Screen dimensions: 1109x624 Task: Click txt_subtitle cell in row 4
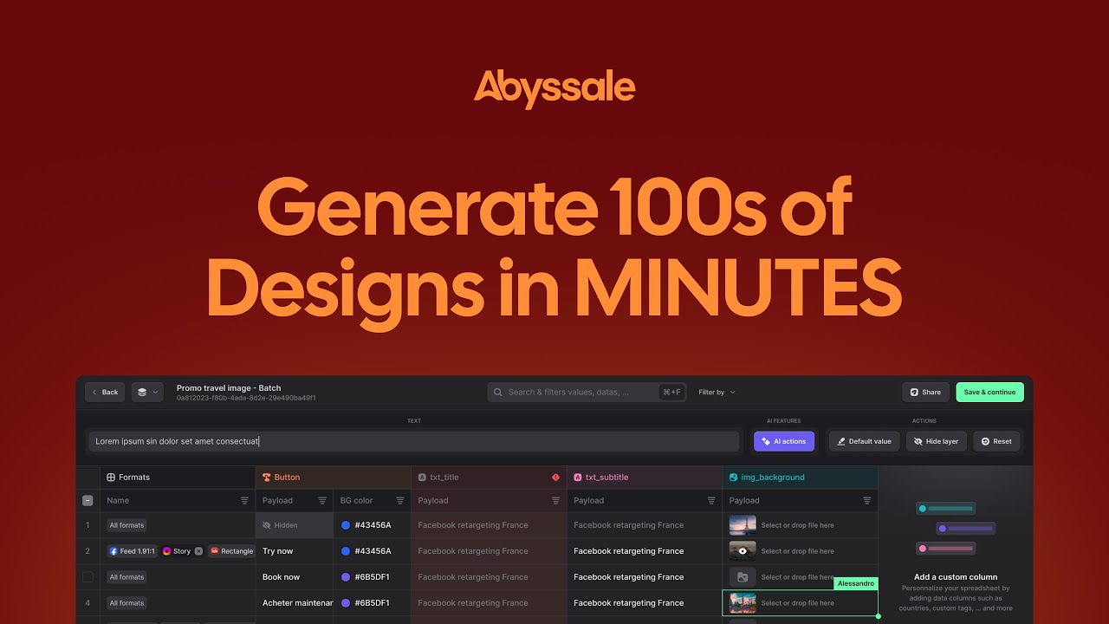645,603
